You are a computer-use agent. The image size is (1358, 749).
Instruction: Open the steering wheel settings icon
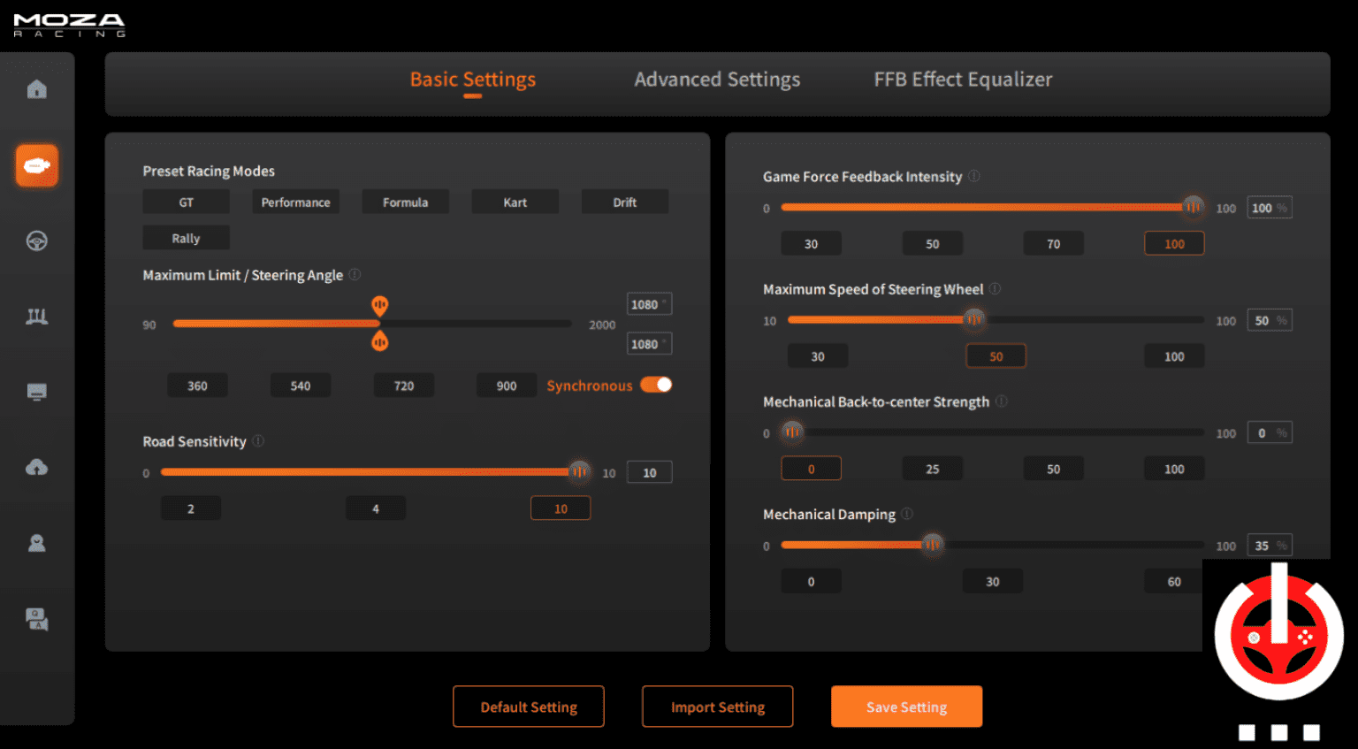point(36,241)
